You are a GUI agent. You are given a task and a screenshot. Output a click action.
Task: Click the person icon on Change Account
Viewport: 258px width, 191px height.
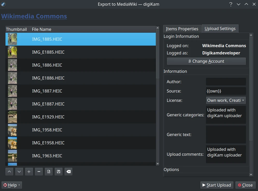tap(190, 61)
